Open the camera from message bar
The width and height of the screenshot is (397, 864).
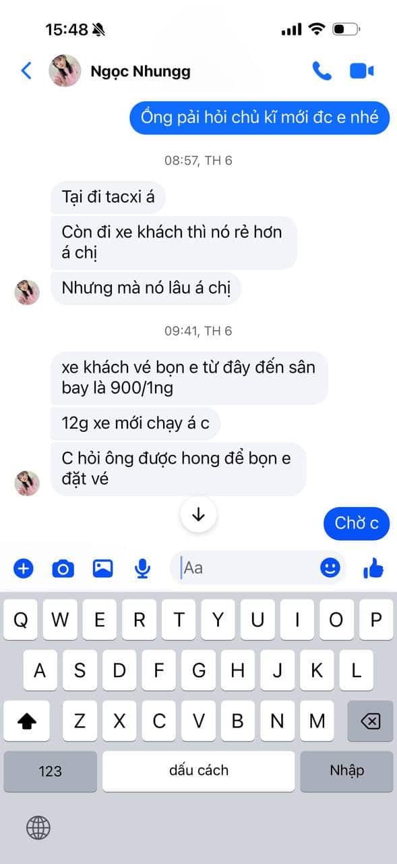[x=63, y=568]
